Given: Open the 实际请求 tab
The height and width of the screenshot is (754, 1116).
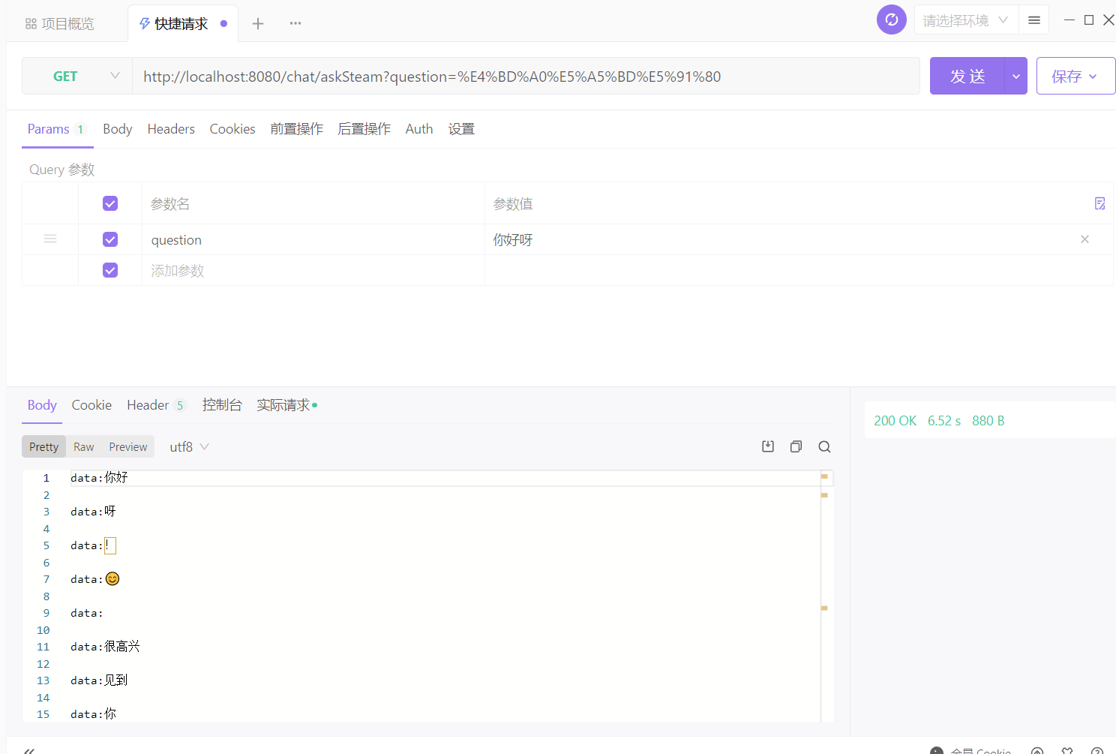Looking at the screenshot, I should click(286, 405).
